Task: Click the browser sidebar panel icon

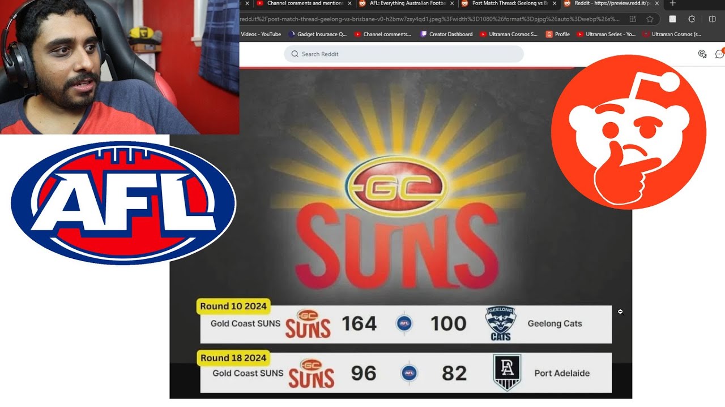Action: pyautogui.click(x=713, y=19)
